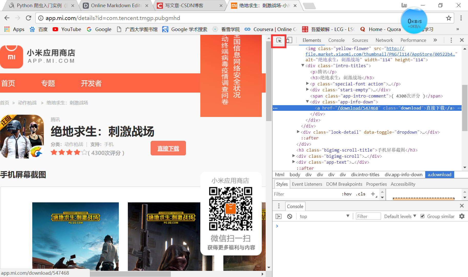Click the Elements panel vertical scrollbar
The height and width of the screenshot is (277, 468).
(464, 108)
